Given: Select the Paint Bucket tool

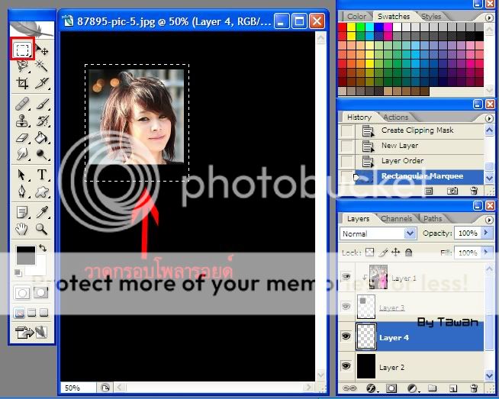Looking at the screenshot, I should 42,138.
